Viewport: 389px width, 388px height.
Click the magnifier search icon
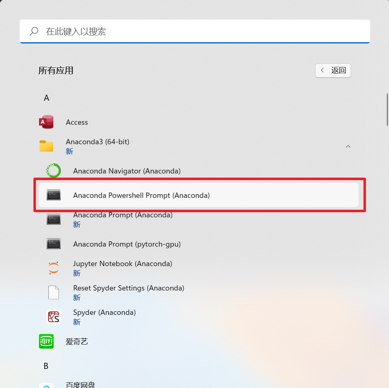(34, 31)
